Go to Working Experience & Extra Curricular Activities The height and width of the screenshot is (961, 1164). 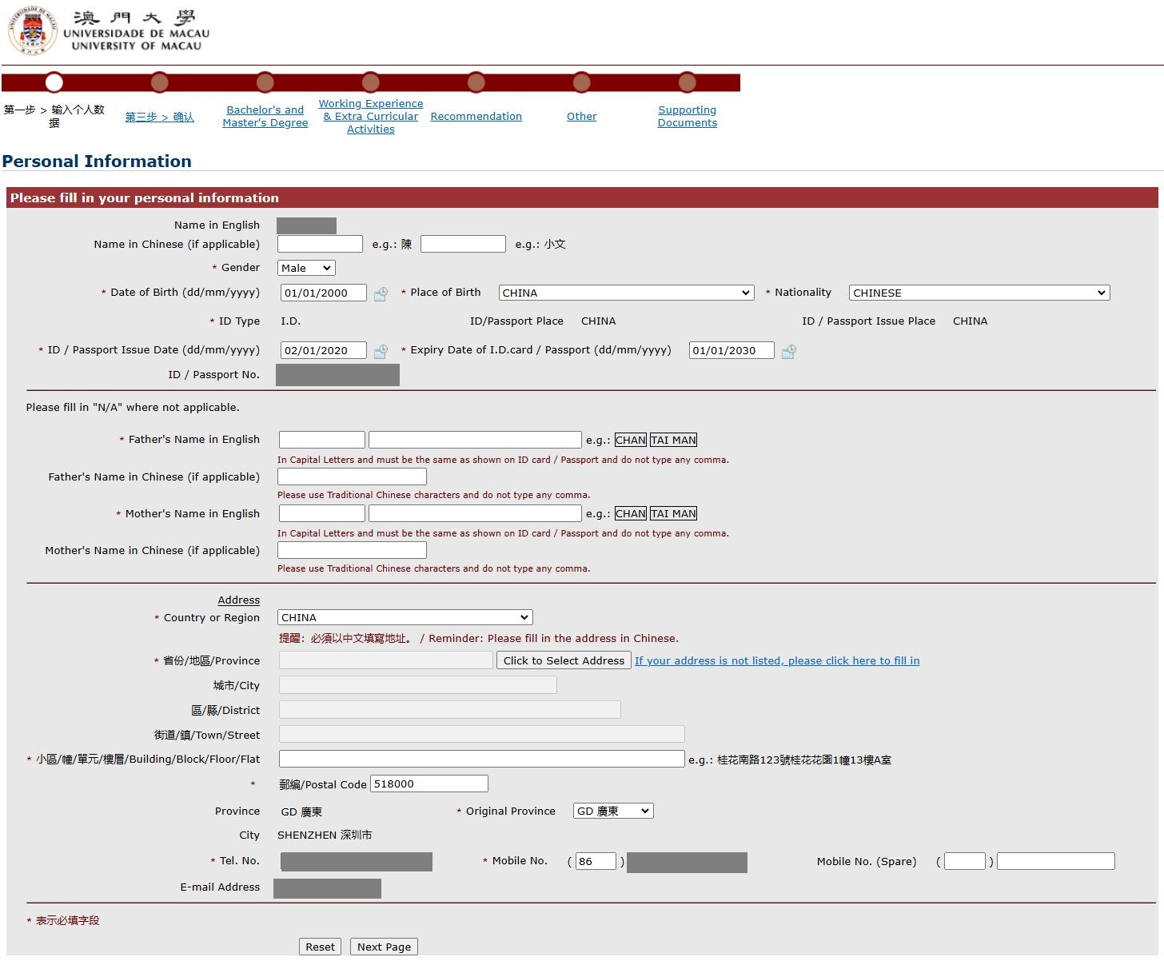click(x=370, y=117)
